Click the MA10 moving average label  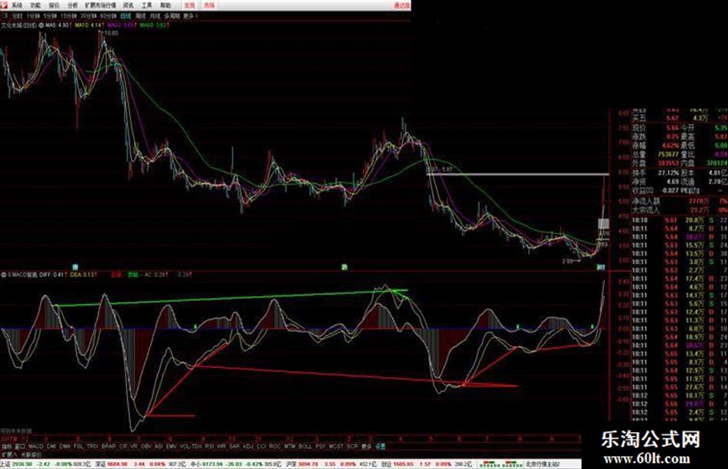coord(89,25)
